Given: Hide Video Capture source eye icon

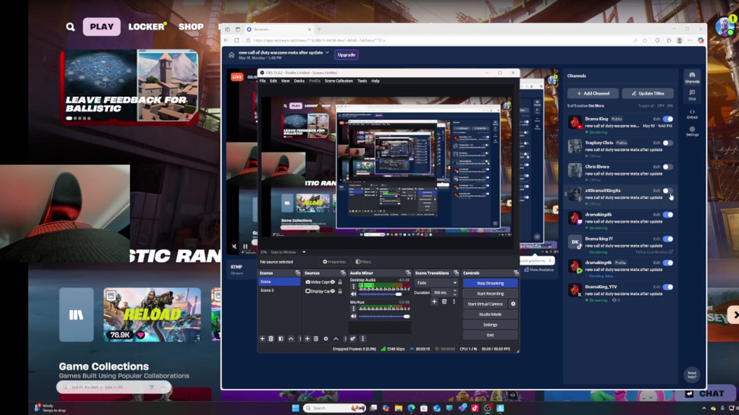Looking at the screenshot, I should point(333,282).
